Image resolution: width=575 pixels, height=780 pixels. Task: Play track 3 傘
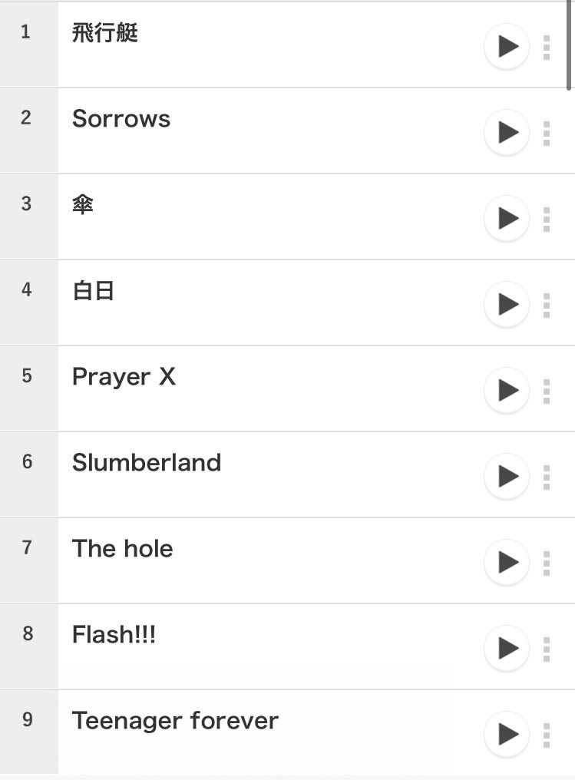click(x=507, y=218)
